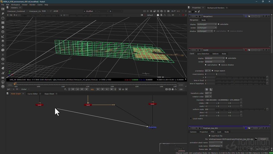The height and width of the screenshot is (154, 273).
Task: Open the Projection tab in ProjCam_top_001
Action: pos(204,132)
